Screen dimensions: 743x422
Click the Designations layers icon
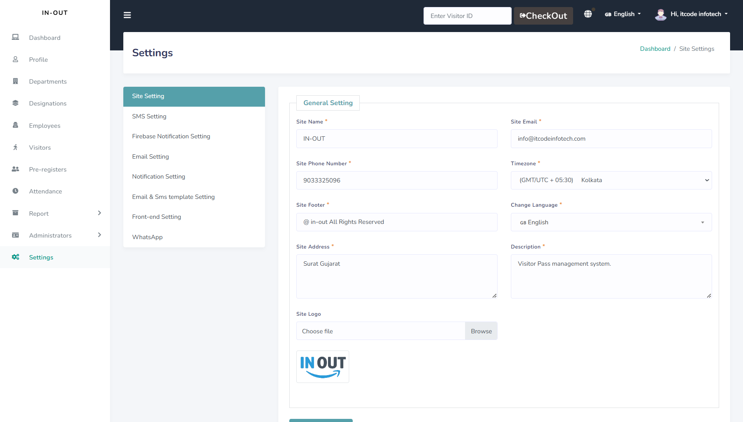tap(15, 103)
